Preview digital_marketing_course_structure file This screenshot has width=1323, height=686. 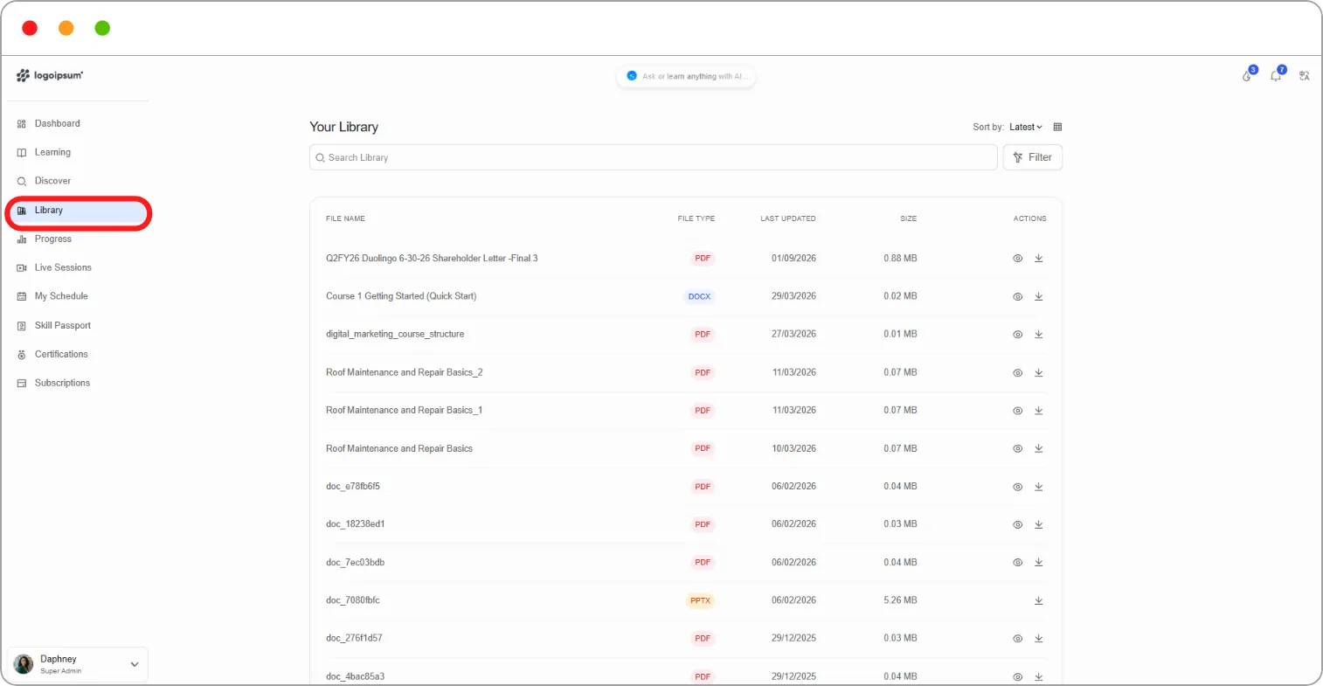point(1017,335)
